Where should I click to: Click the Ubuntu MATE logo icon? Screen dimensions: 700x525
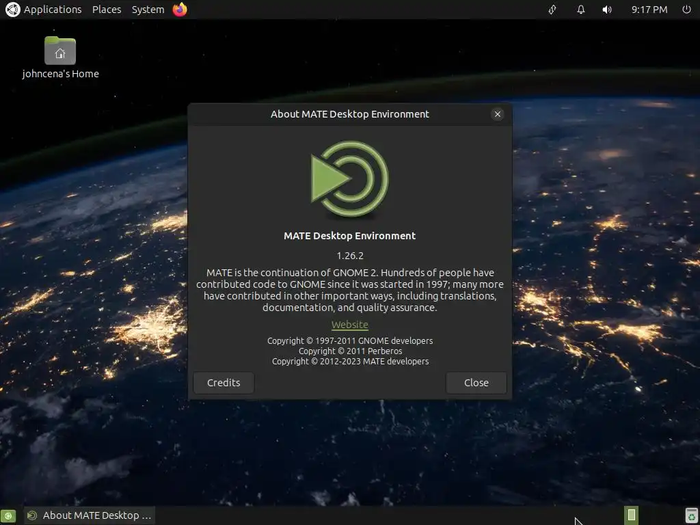pos(12,10)
